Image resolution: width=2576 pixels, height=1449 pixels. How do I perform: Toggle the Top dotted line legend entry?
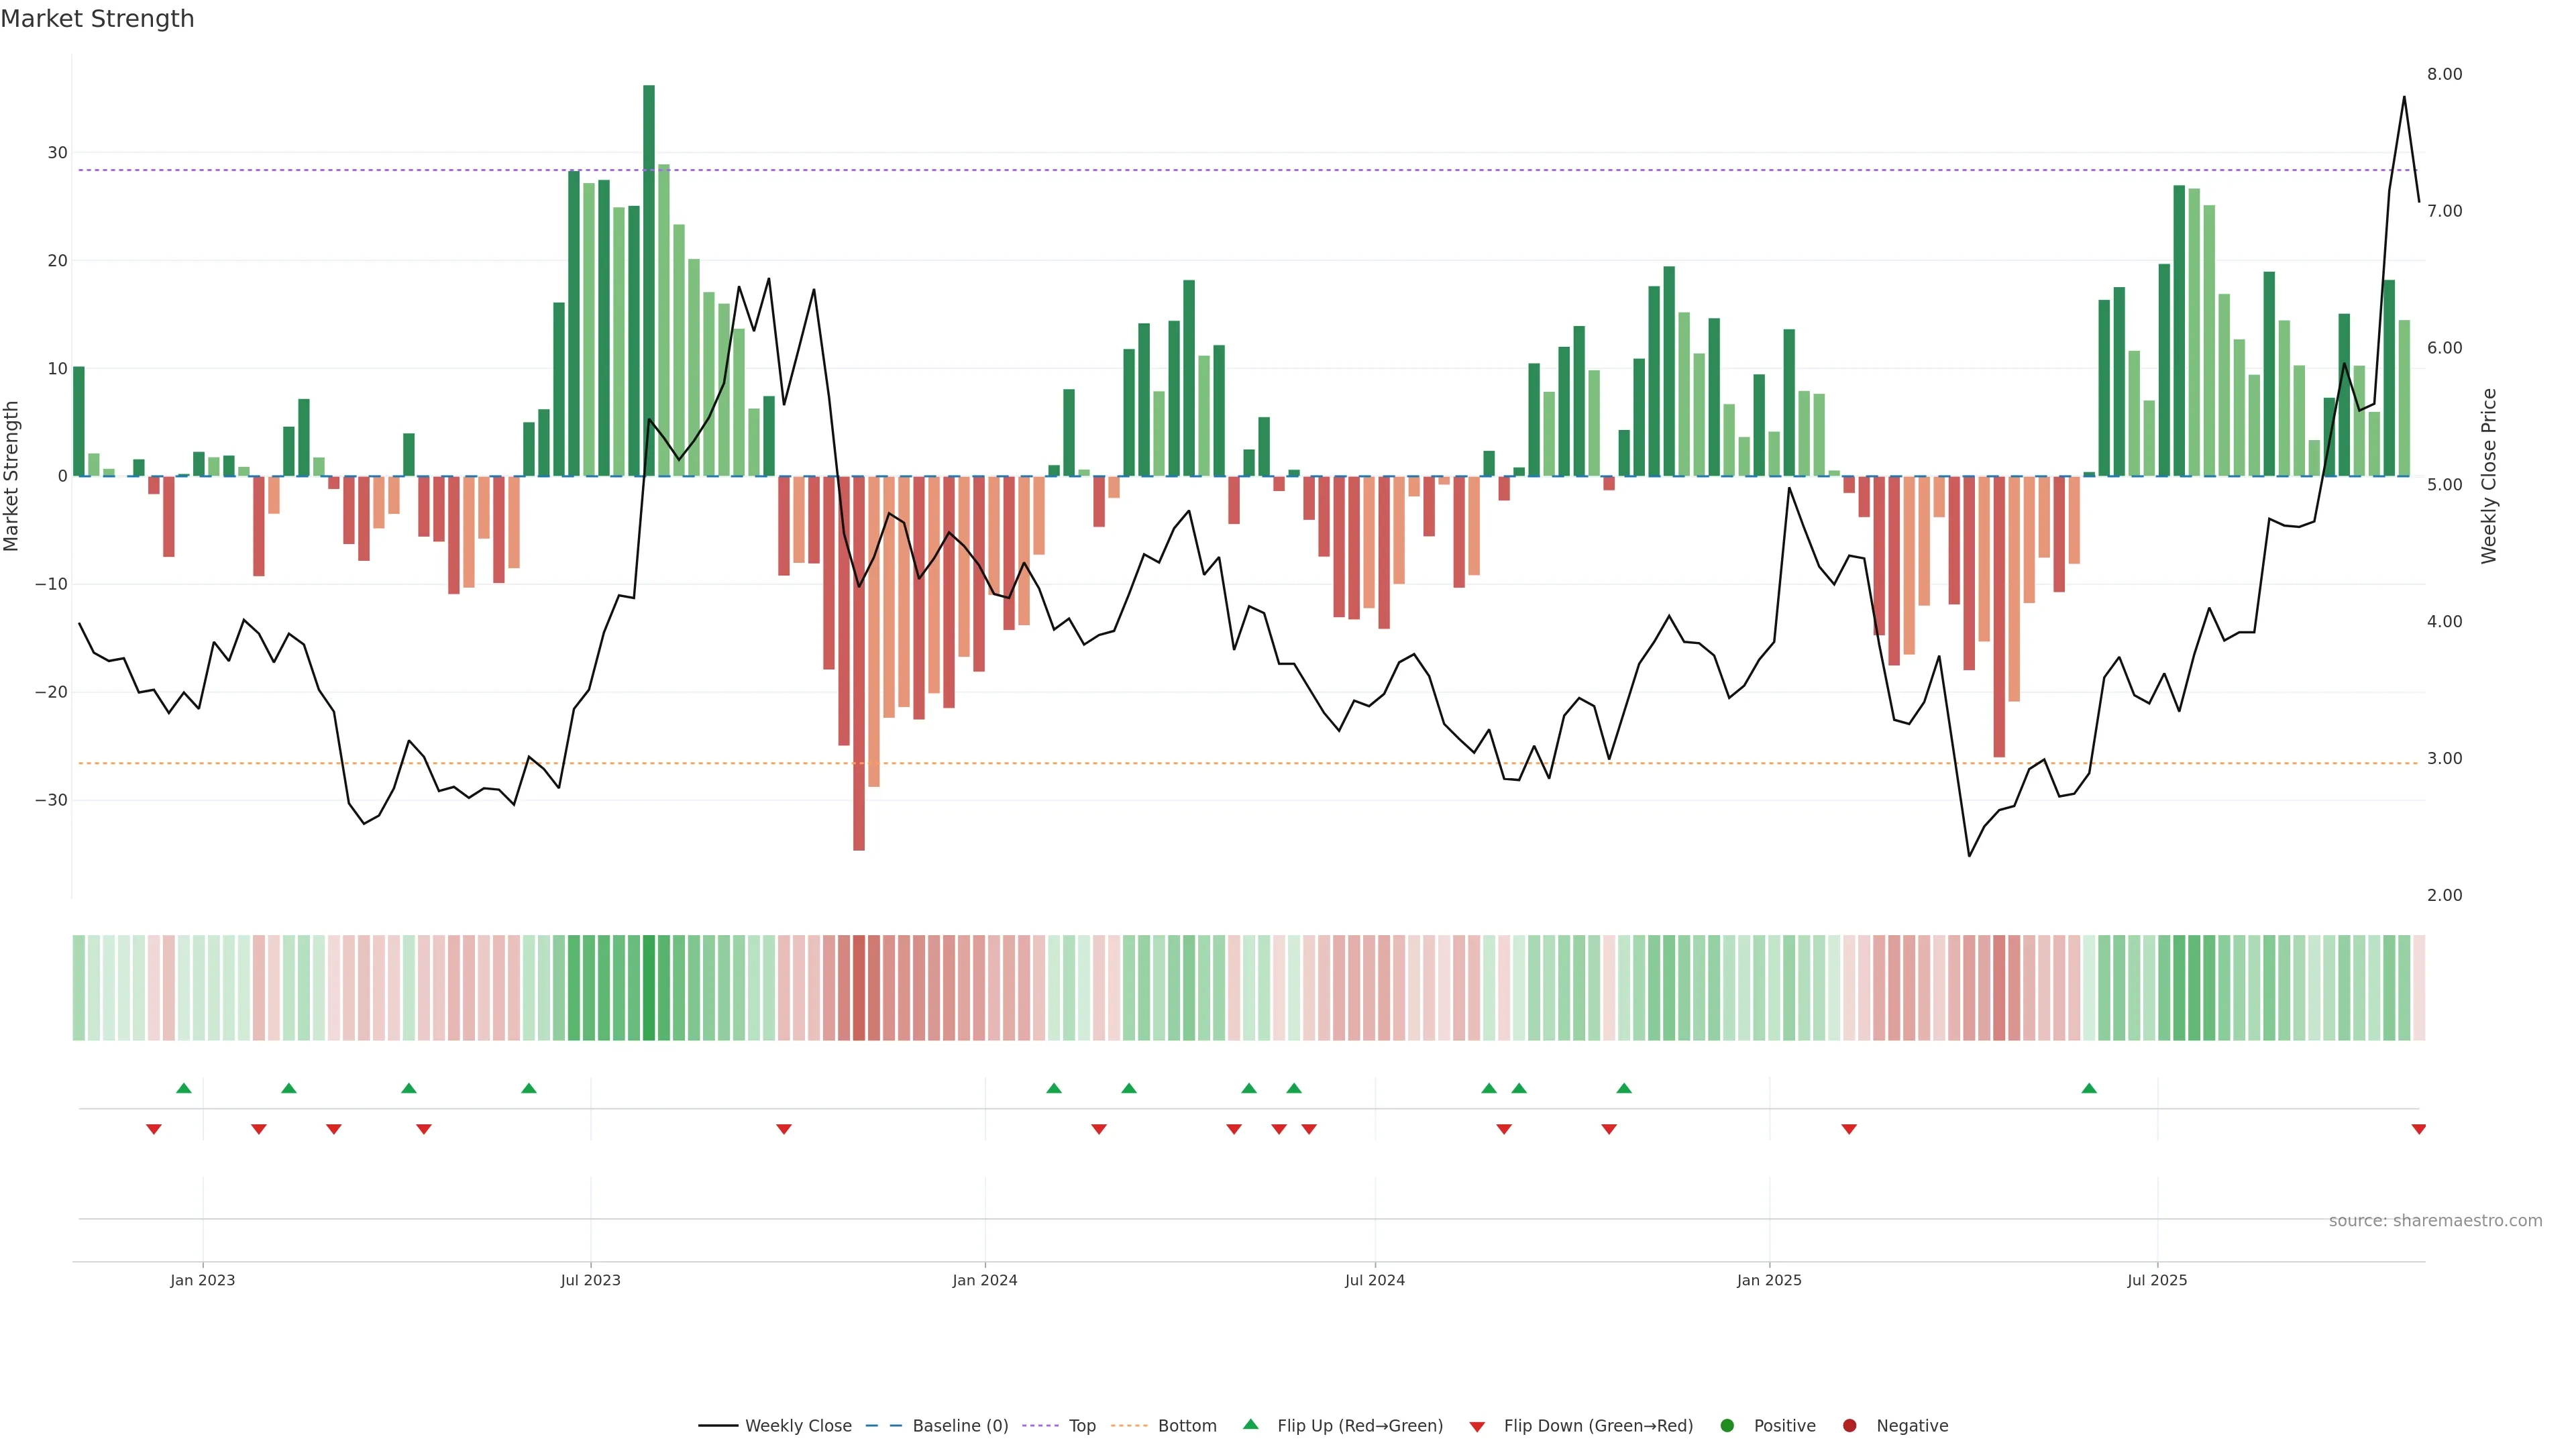pyautogui.click(x=1081, y=1425)
